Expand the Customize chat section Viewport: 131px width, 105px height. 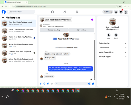coord(112,43)
